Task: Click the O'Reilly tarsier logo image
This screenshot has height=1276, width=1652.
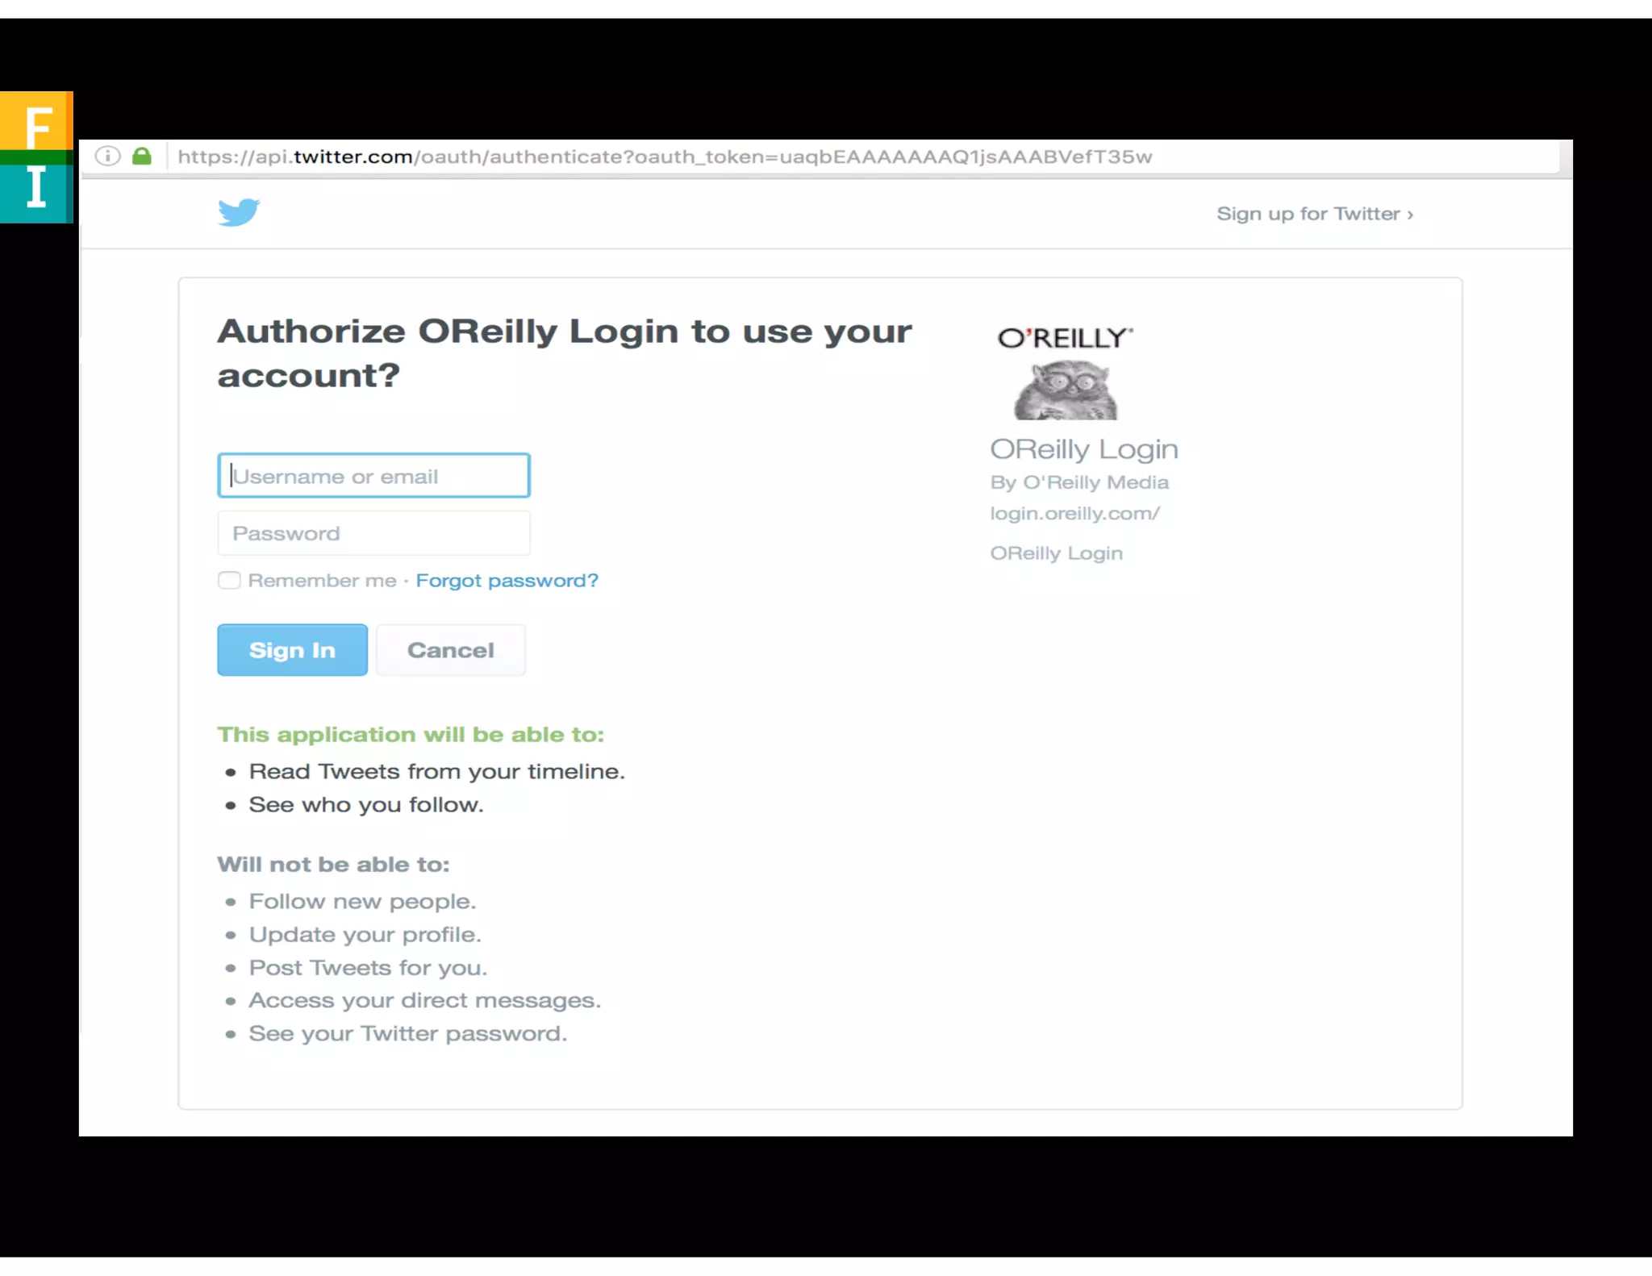Action: click(x=1066, y=390)
